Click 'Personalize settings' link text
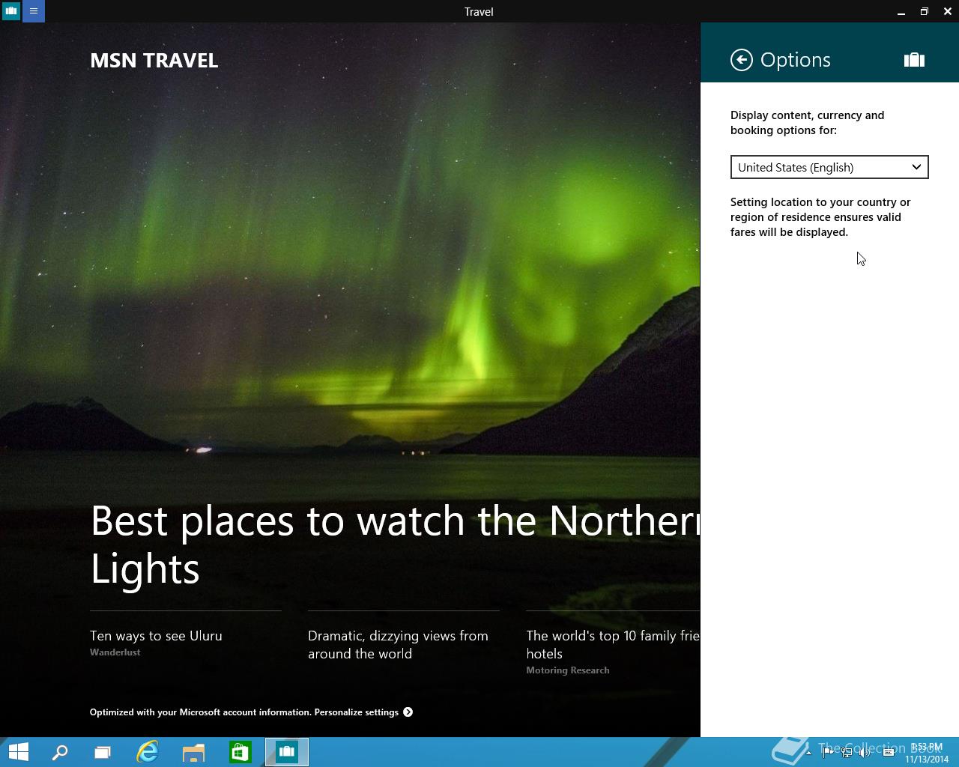 pyautogui.click(x=356, y=712)
